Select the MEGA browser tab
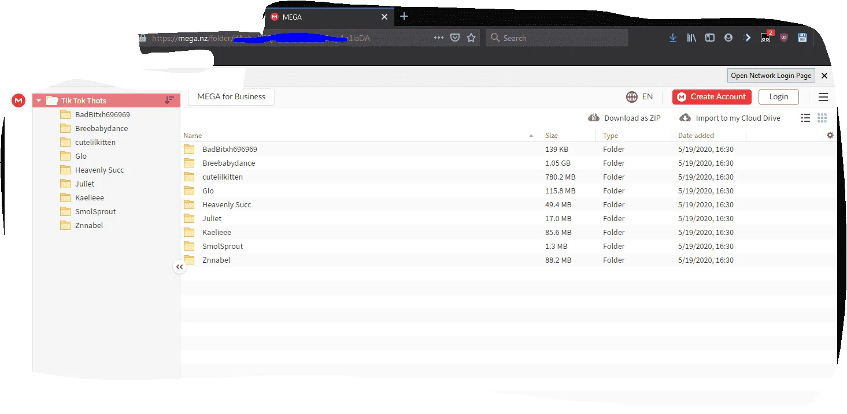The image size is (847, 414). (x=330, y=17)
